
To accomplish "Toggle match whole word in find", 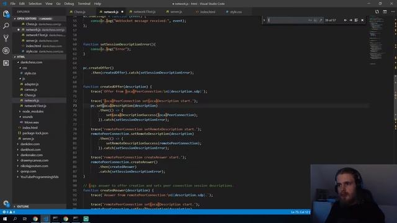I will pyautogui.click(x=315, y=20).
